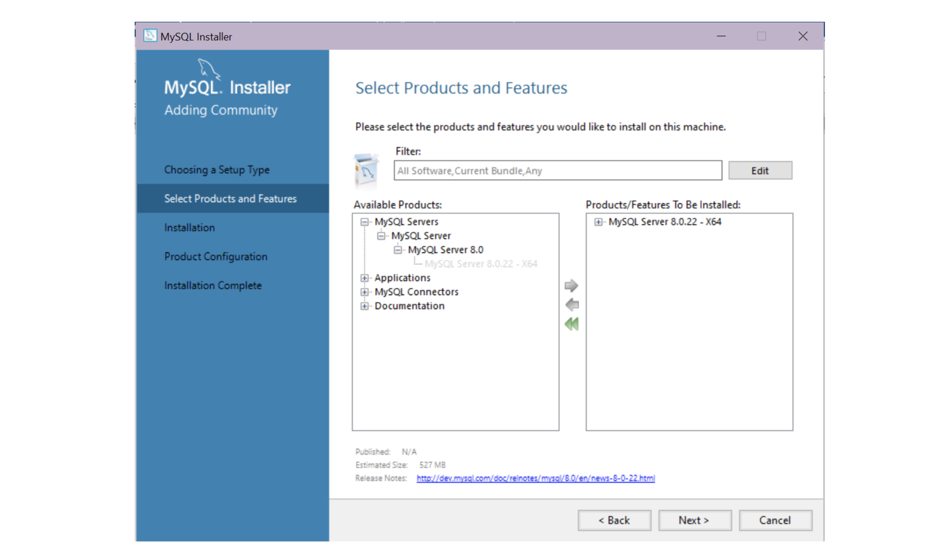Collapse the MySQL Servers tree node

(365, 222)
